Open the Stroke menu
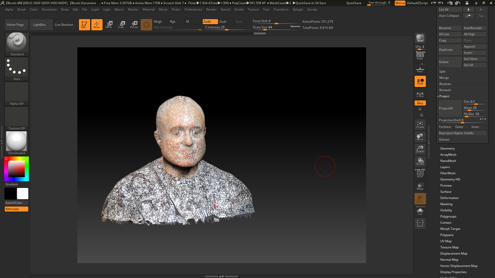The height and width of the screenshot is (278, 495). (x=239, y=10)
